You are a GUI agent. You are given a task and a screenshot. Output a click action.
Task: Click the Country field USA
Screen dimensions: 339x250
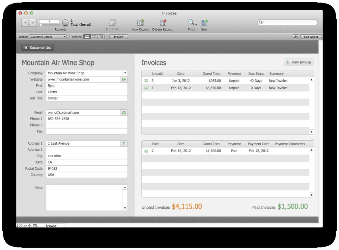(87, 175)
